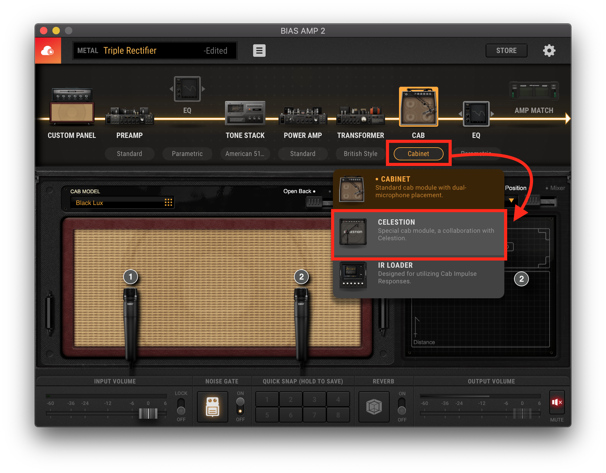Viewport: 606px width, 473px height.
Task: Select Quick Snap slot 5
Action: (x=267, y=415)
